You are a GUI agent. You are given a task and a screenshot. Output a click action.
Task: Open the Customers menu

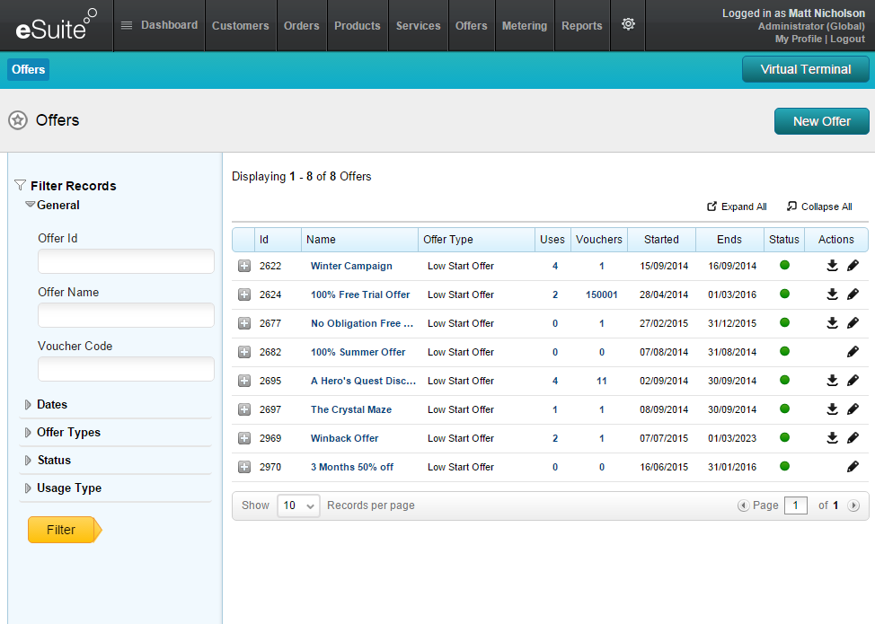point(240,26)
